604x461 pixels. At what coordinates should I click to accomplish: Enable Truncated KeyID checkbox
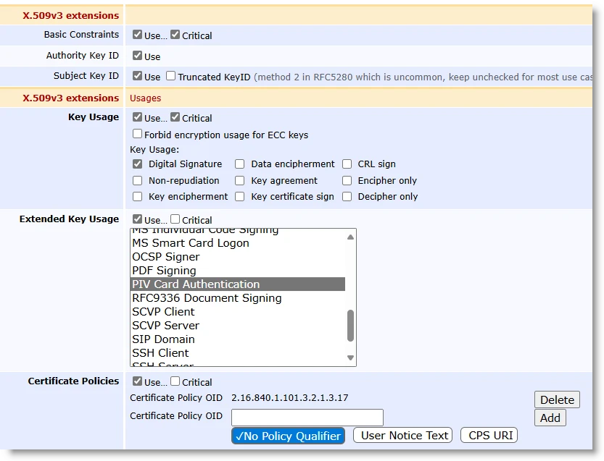tap(170, 76)
